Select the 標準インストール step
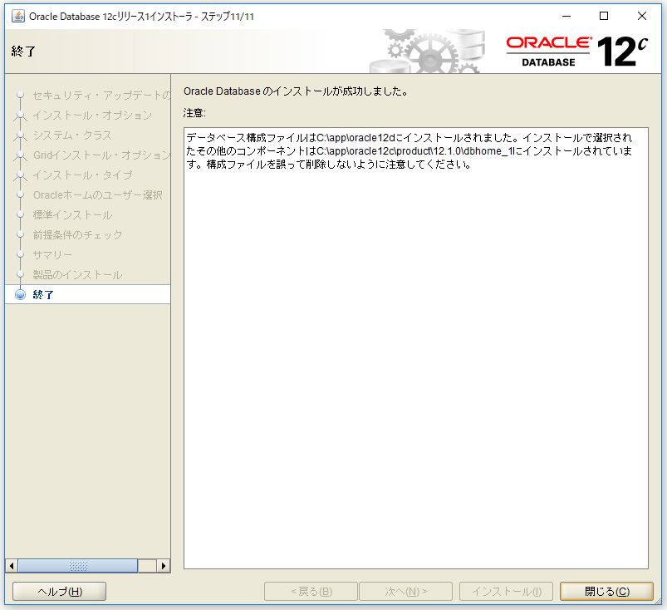Image resolution: width=667 pixels, height=610 pixels. 72,214
